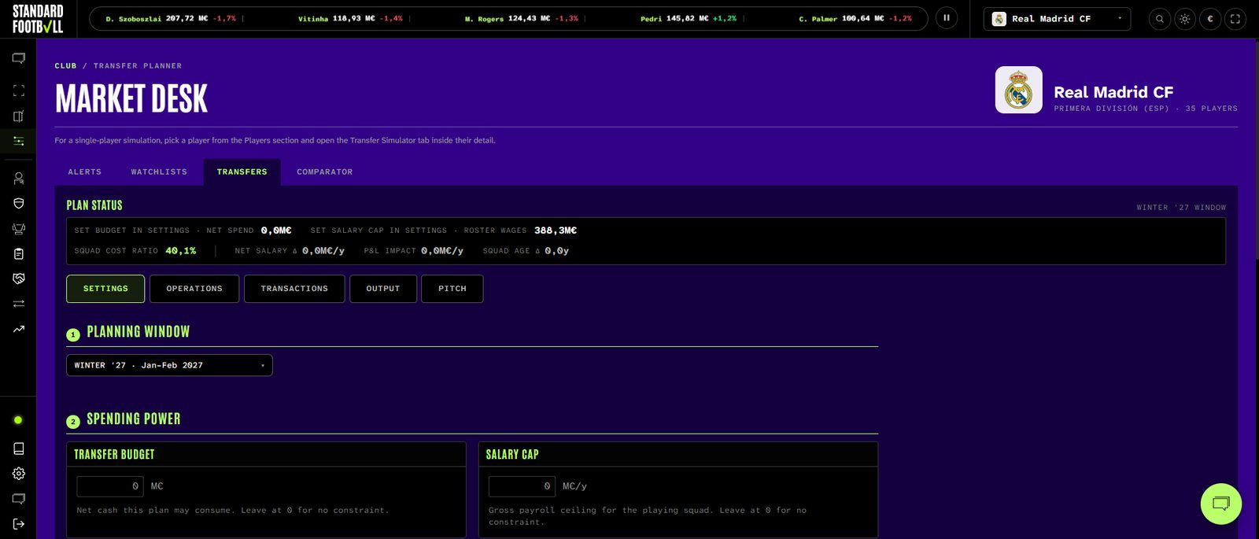Click the Standard Football logo
This screenshot has width=1259, height=539.
coord(37,18)
